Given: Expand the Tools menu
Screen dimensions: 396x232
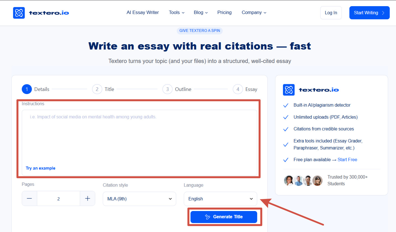Looking at the screenshot, I should pos(177,13).
